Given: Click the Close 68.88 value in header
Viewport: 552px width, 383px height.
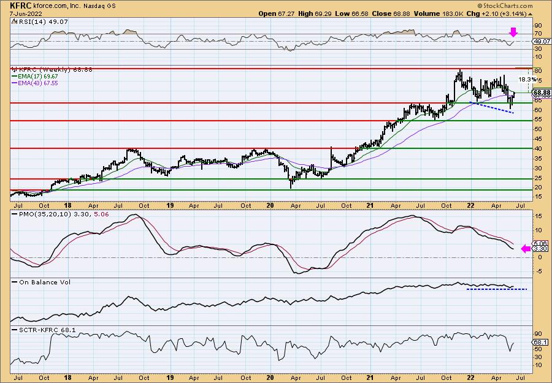Looking at the screenshot, I should click(390, 13).
